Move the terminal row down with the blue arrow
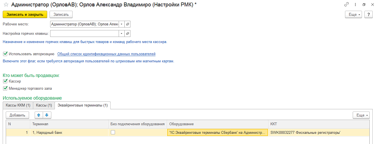The height and width of the screenshot is (144, 378). click(x=47, y=115)
